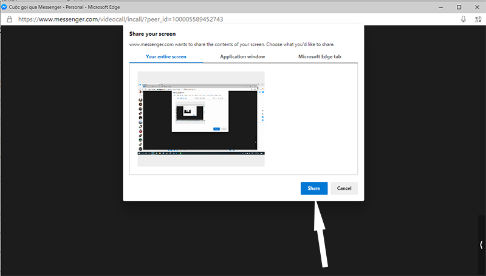Click the site security lock icon
The width and height of the screenshot is (486, 276).
pos(9,19)
